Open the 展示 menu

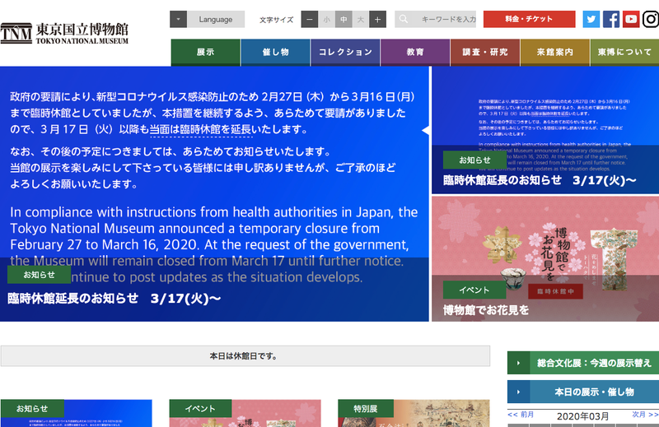(205, 52)
